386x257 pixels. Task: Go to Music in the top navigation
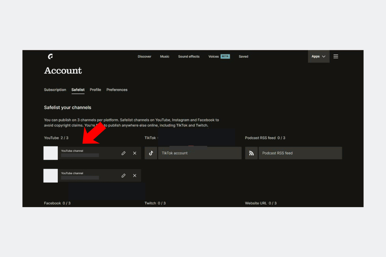coord(165,57)
